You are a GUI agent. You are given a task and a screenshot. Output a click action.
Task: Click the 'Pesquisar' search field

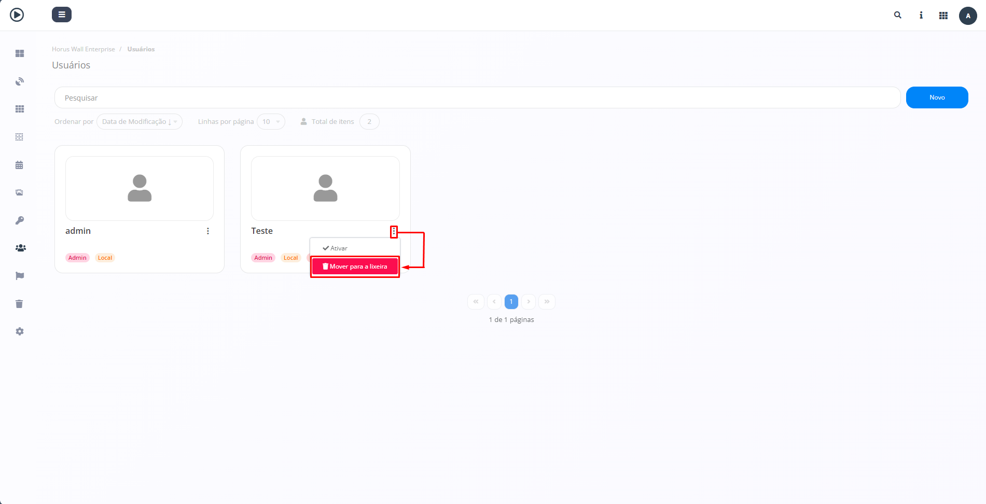coord(477,98)
